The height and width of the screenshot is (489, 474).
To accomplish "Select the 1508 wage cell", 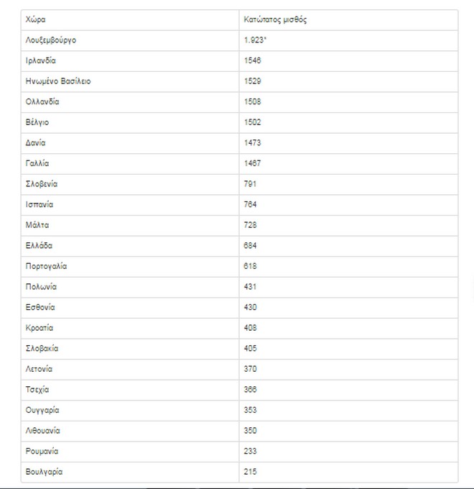I will point(253,102).
